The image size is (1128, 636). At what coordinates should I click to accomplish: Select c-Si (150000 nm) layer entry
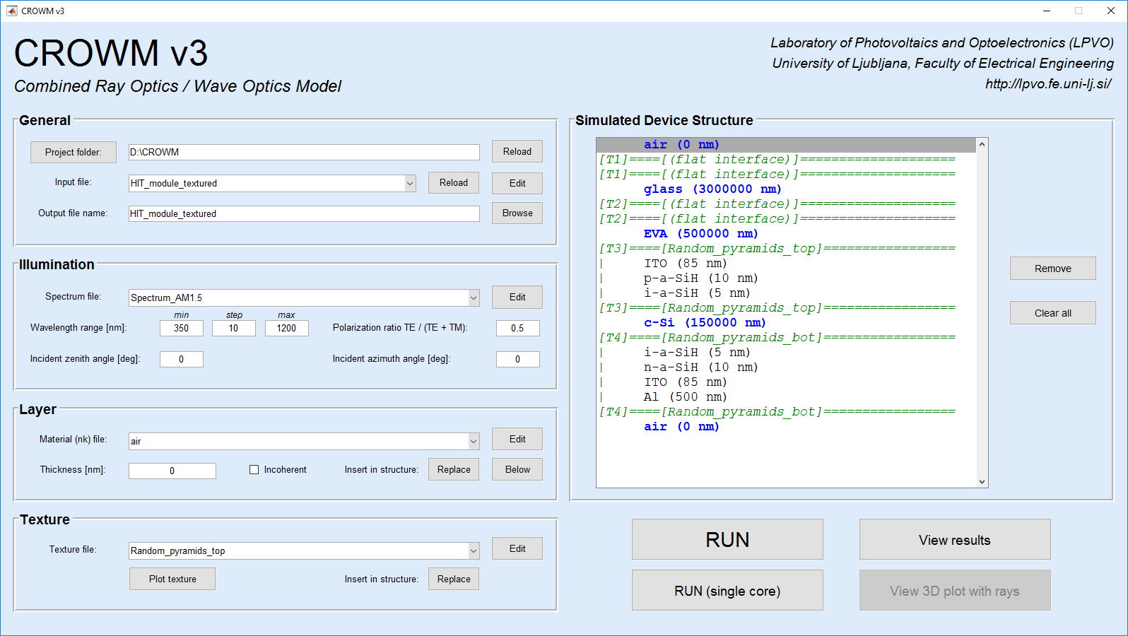[x=705, y=323]
